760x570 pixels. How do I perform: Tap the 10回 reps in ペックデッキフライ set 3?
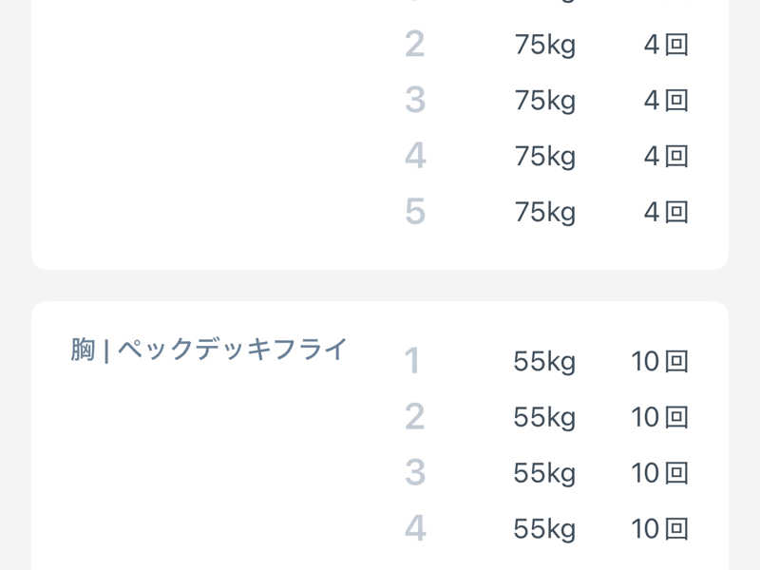659,473
